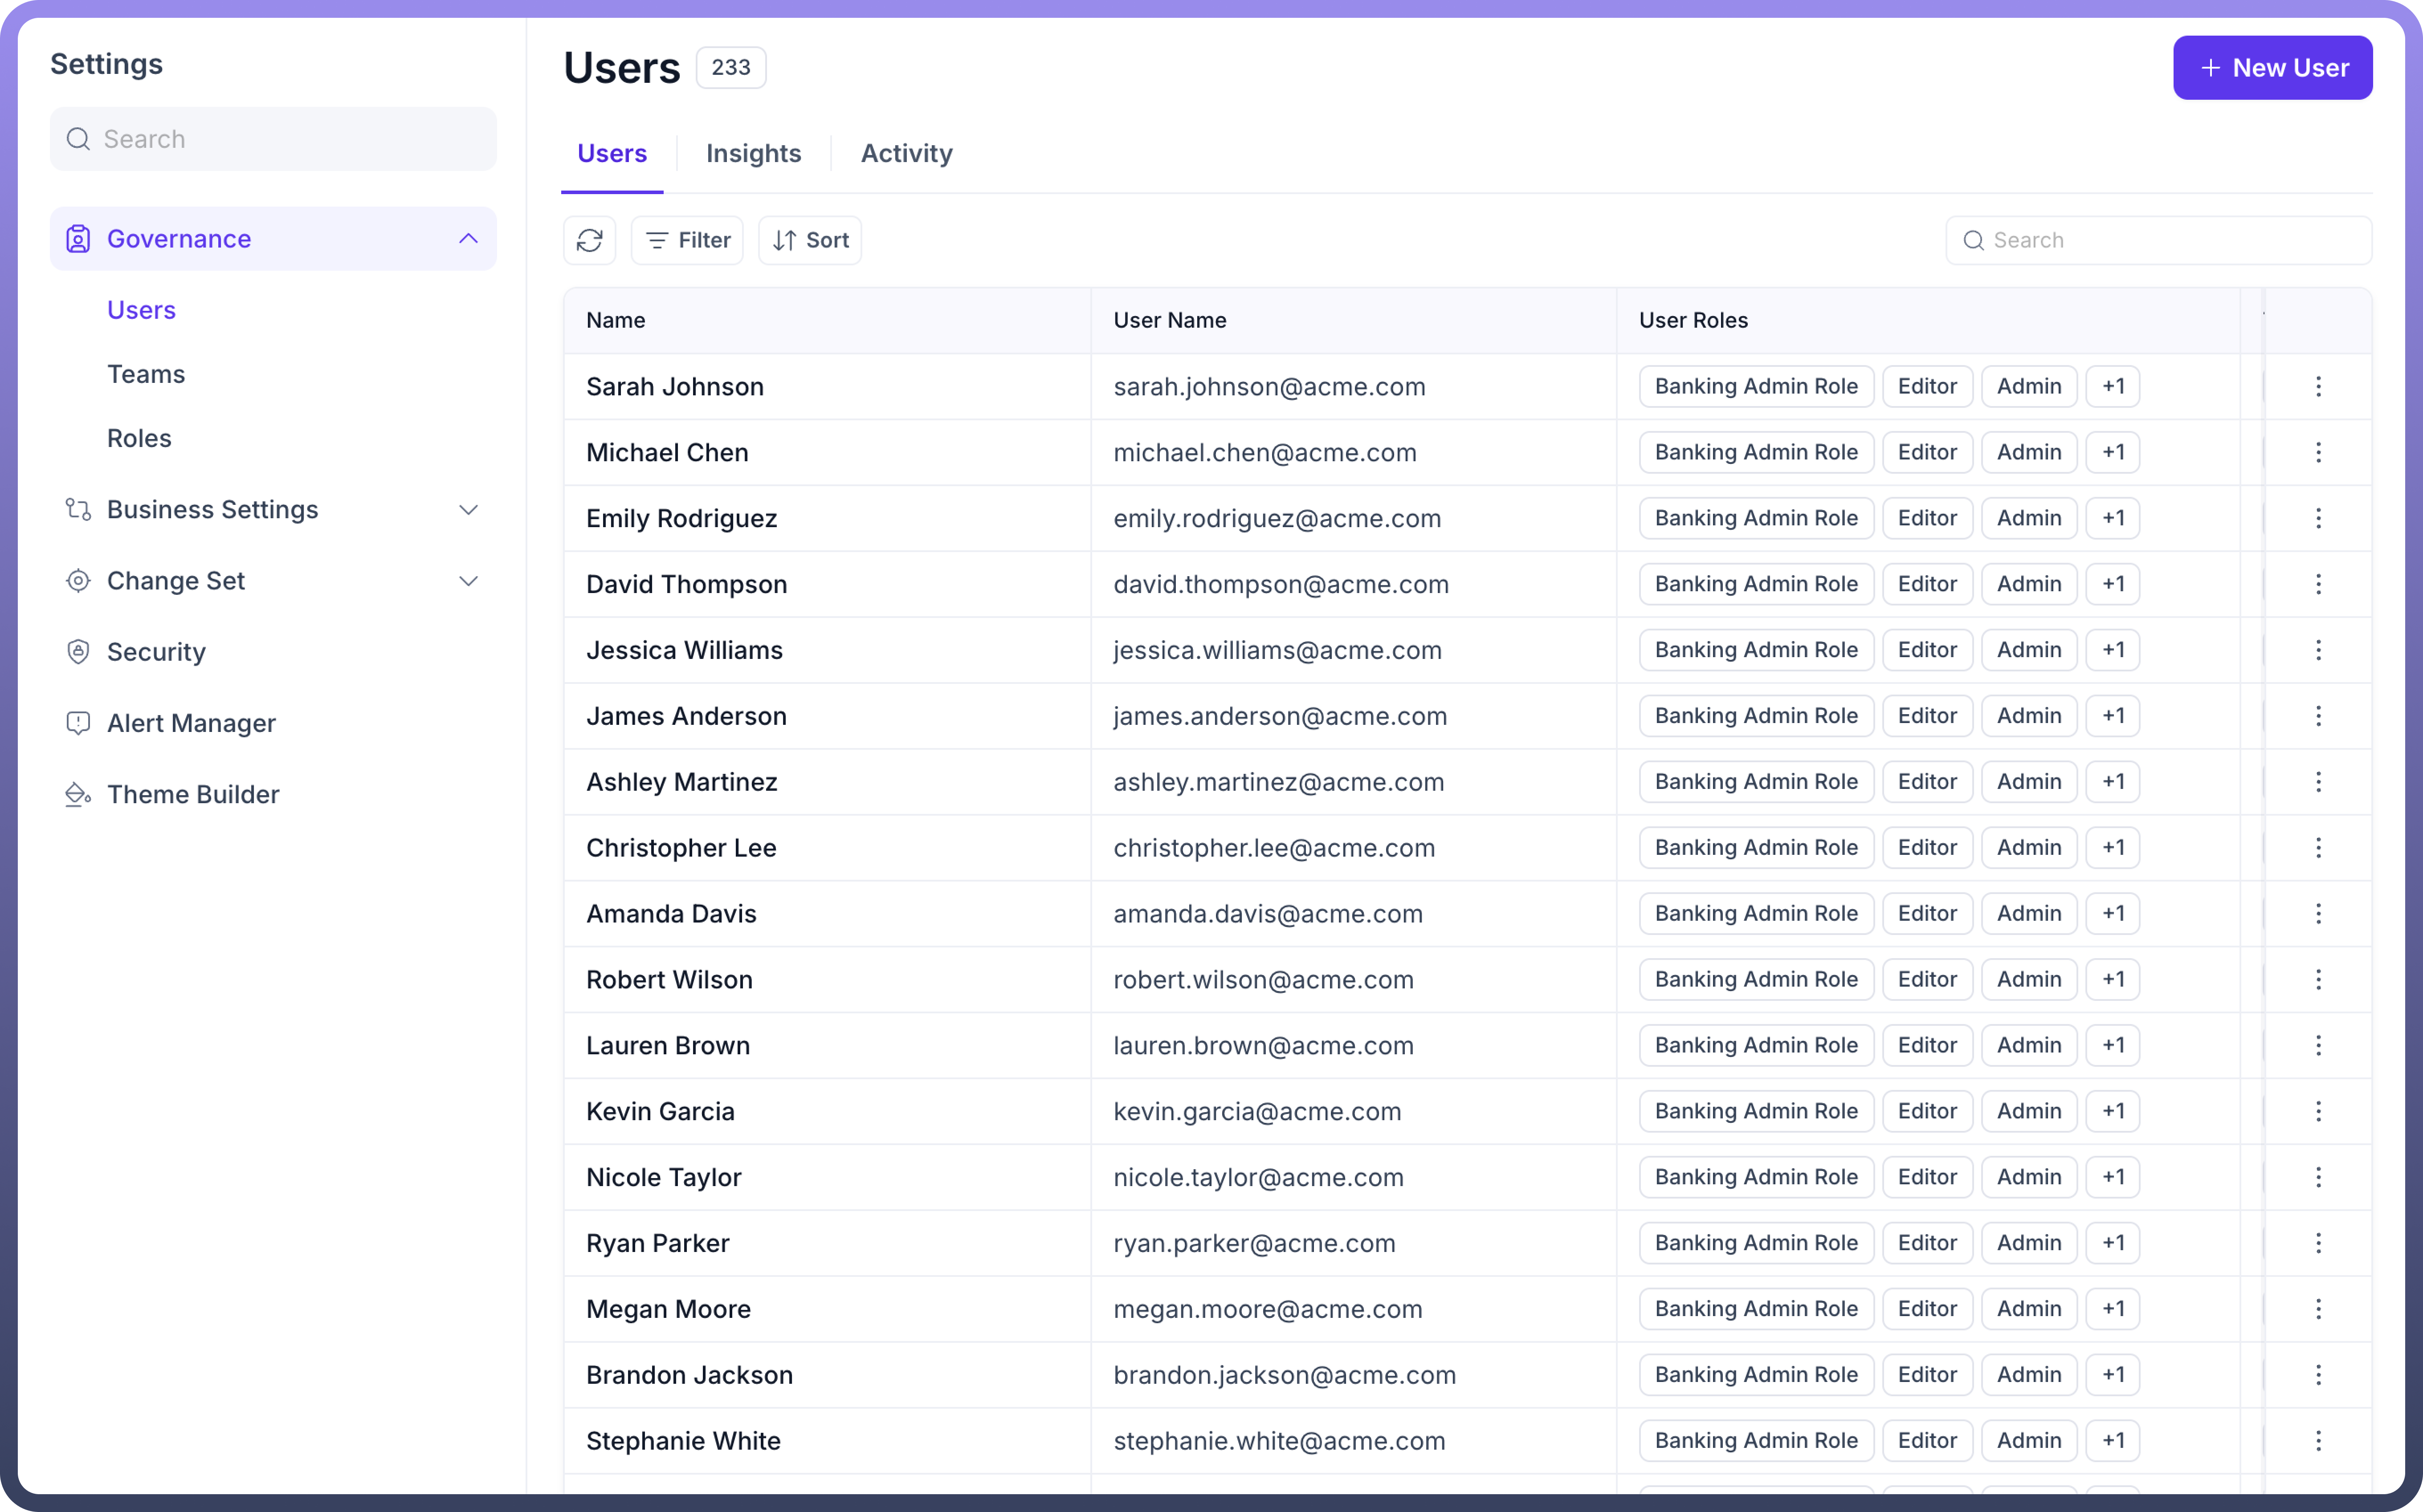The width and height of the screenshot is (2423, 1512).
Task: Open three-dot menu for Stephanie White
Action: point(2318,1441)
